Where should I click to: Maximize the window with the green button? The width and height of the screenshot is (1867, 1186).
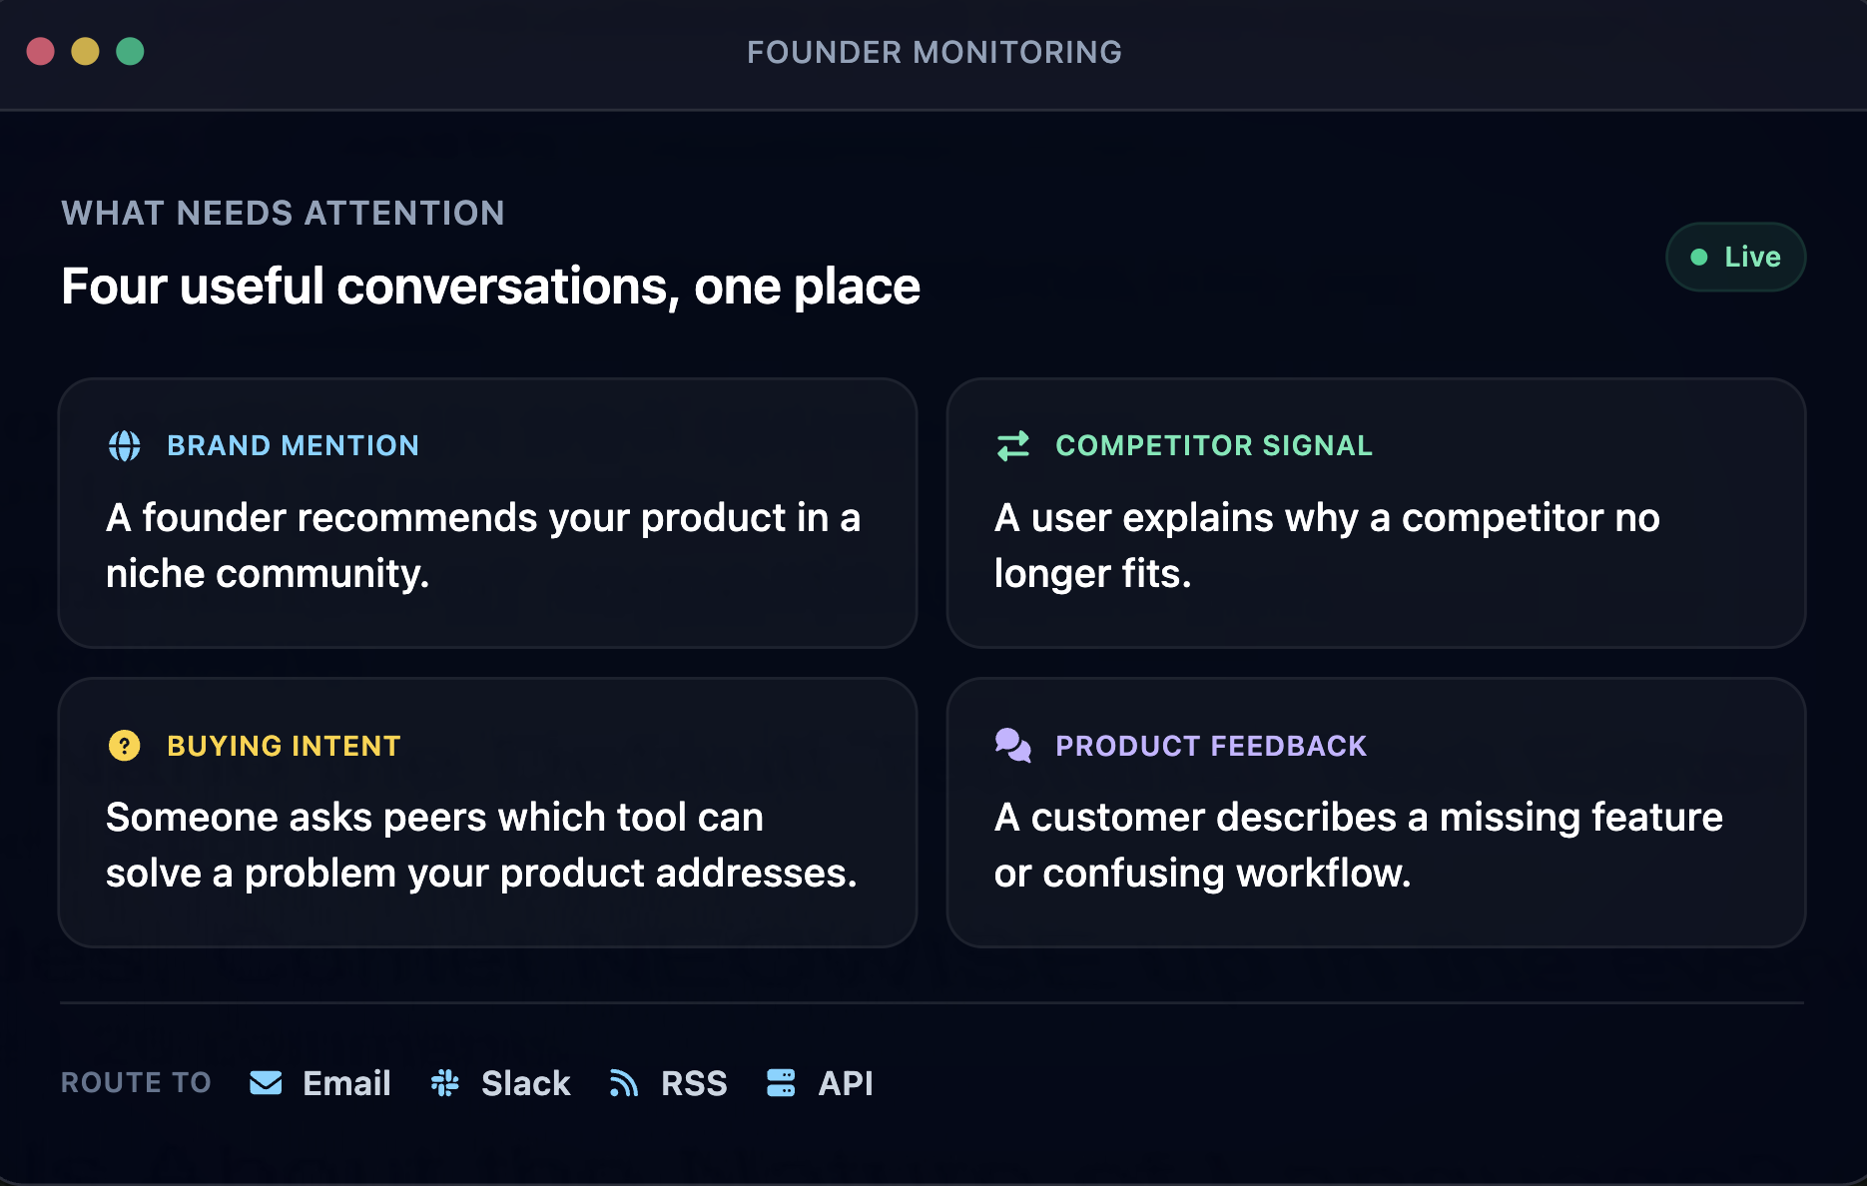tap(131, 51)
